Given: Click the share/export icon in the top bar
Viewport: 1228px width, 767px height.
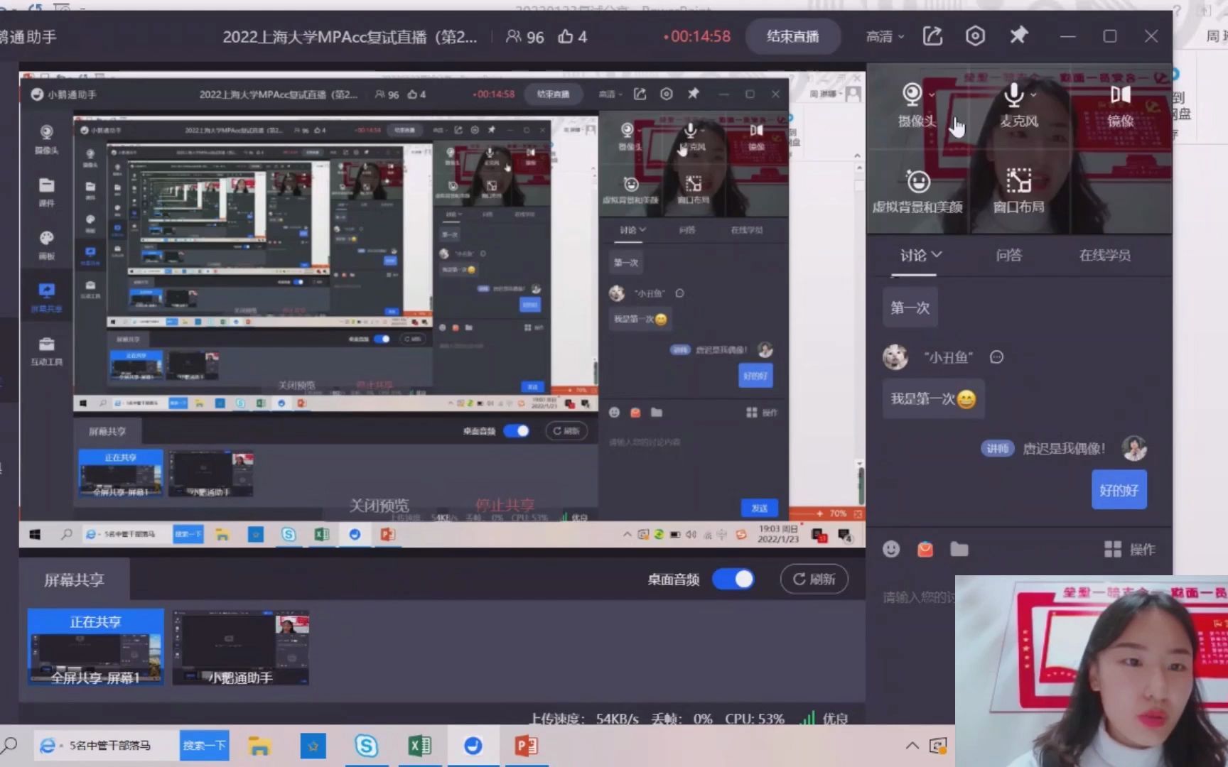Looking at the screenshot, I should coord(932,36).
